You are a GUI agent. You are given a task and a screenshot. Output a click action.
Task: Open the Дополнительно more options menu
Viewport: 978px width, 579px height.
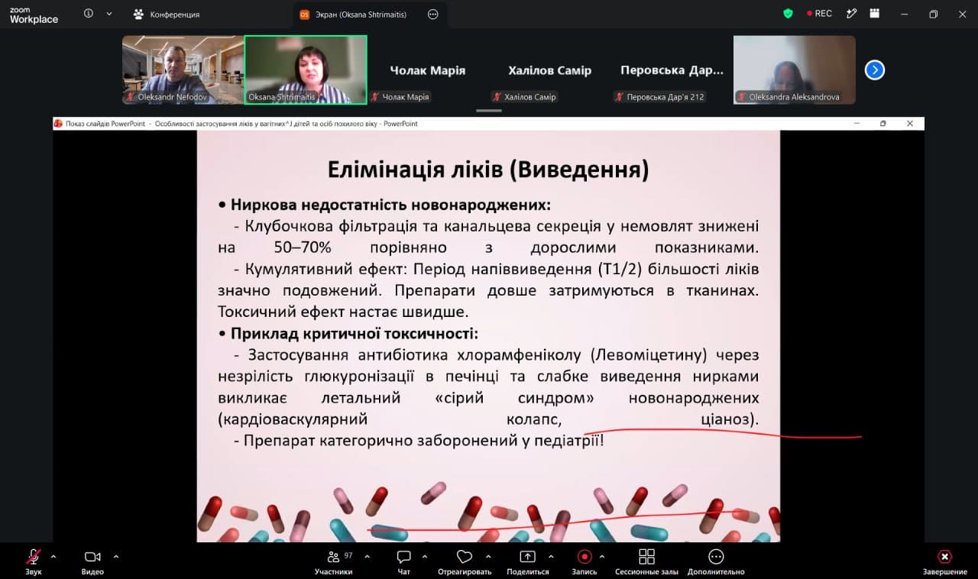pyautogui.click(x=716, y=561)
